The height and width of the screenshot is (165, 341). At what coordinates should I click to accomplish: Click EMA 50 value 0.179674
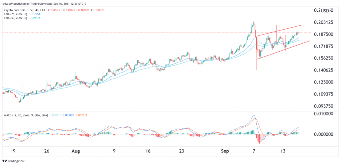[x=34, y=18]
